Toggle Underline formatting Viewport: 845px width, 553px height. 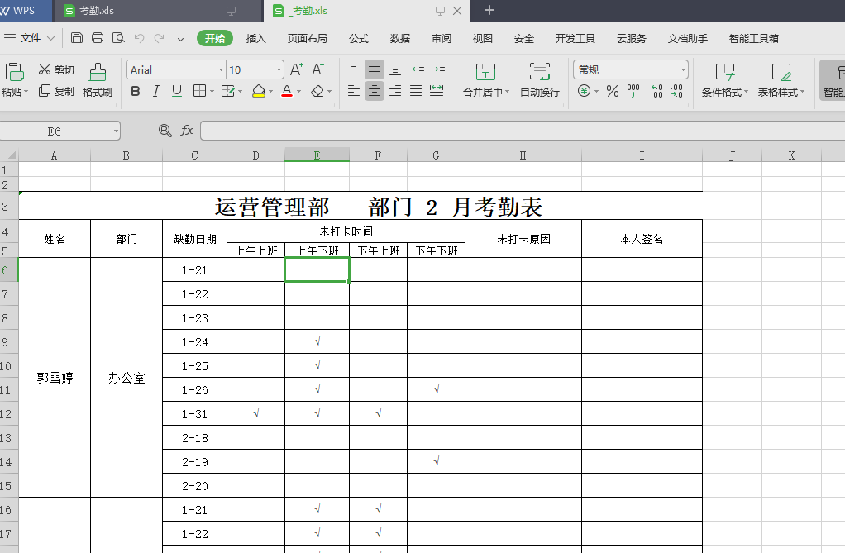[x=178, y=92]
